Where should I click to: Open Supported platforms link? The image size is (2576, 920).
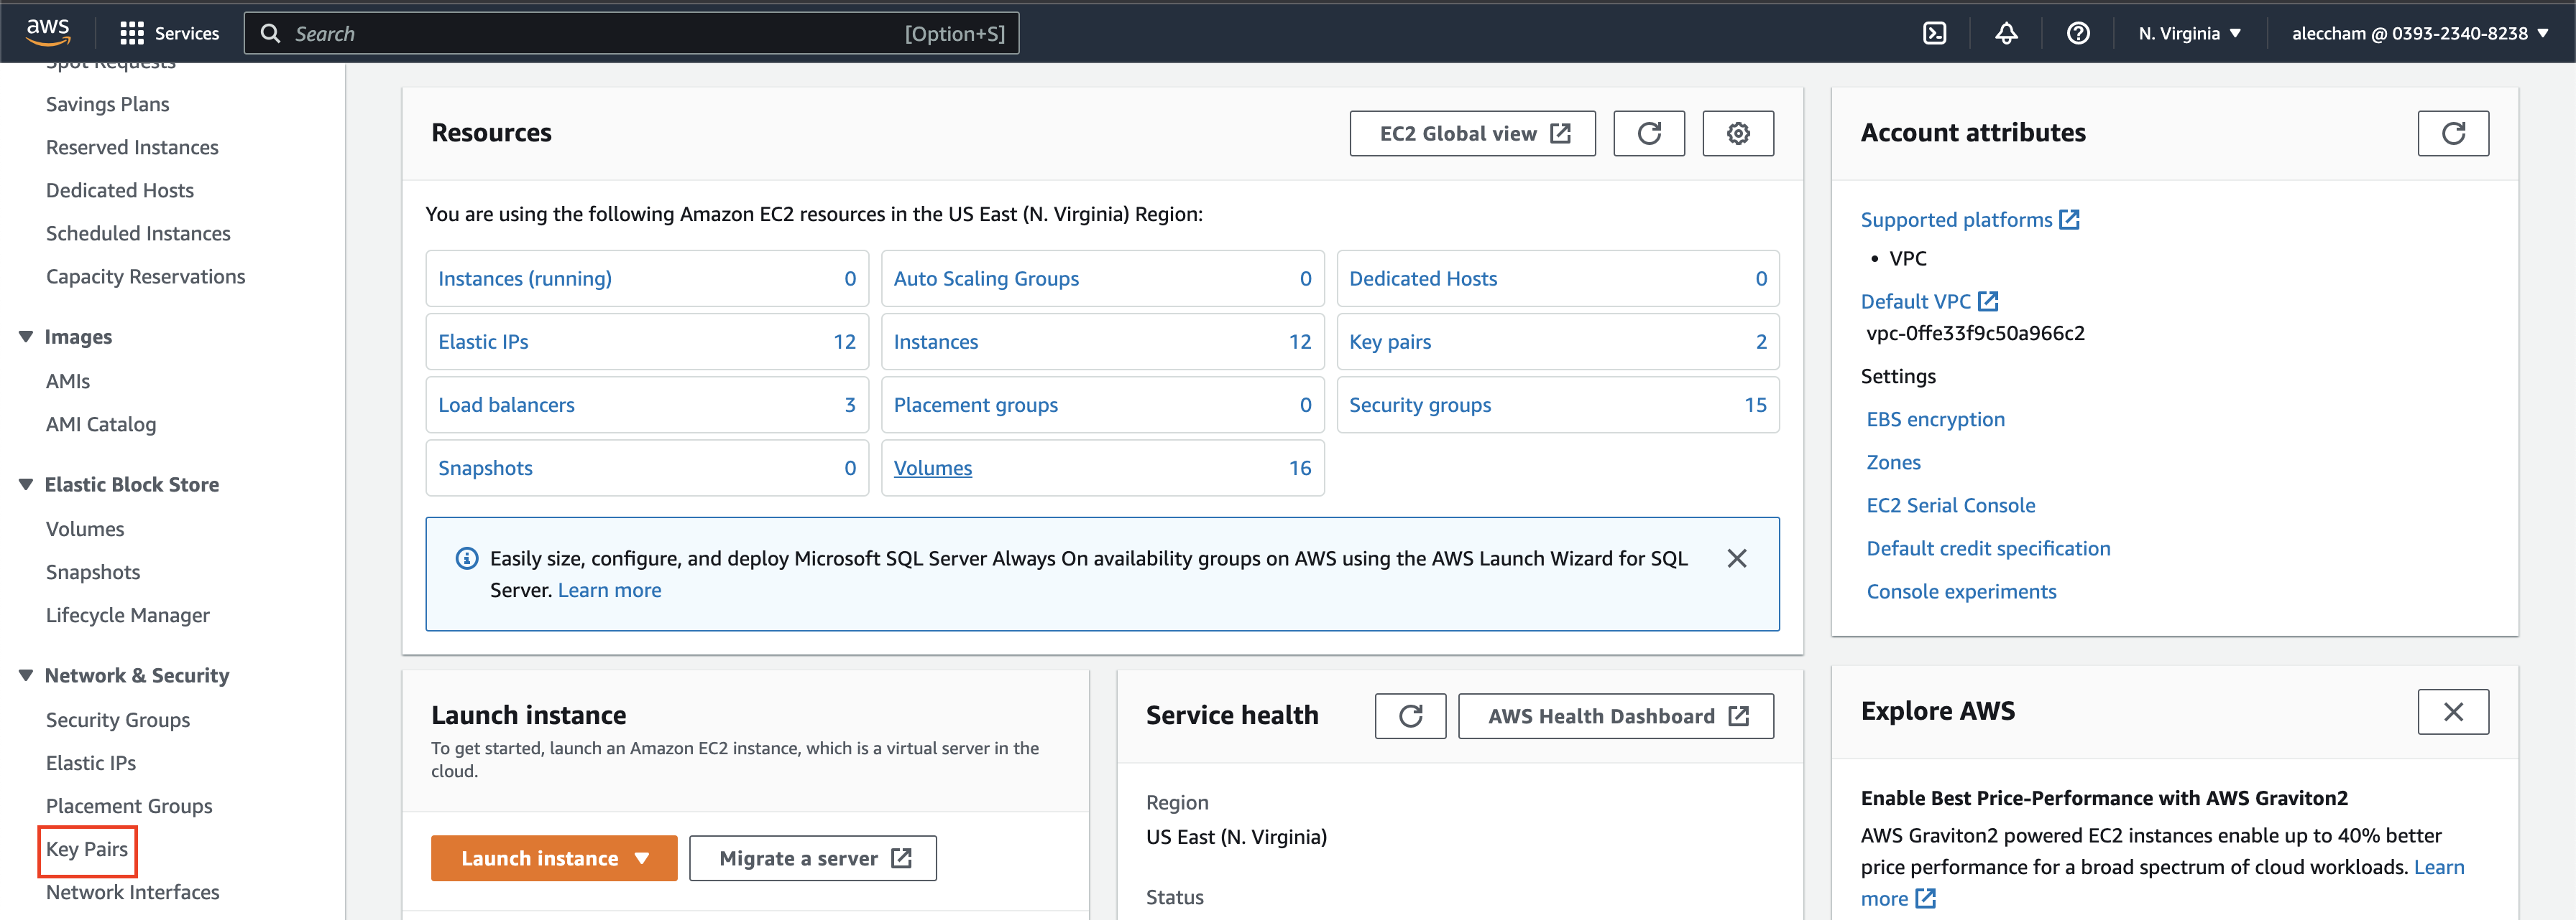click(x=1969, y=220)
